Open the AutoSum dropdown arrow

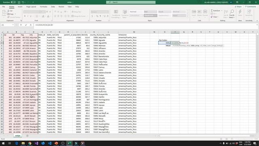click(222, 11)
